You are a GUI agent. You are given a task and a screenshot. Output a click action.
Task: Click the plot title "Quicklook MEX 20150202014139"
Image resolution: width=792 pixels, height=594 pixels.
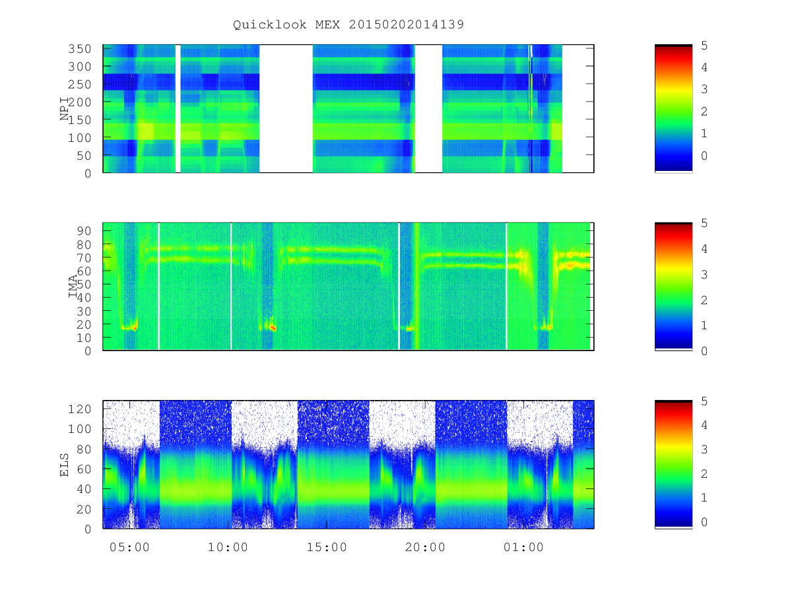pos(348,25)
